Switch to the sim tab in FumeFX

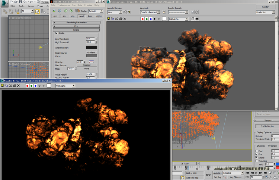(x=64, y=16)
